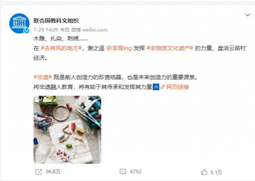255x181 pixels.
Task: Open the 96.8万 repost count
Action: (x=53, y=172)
